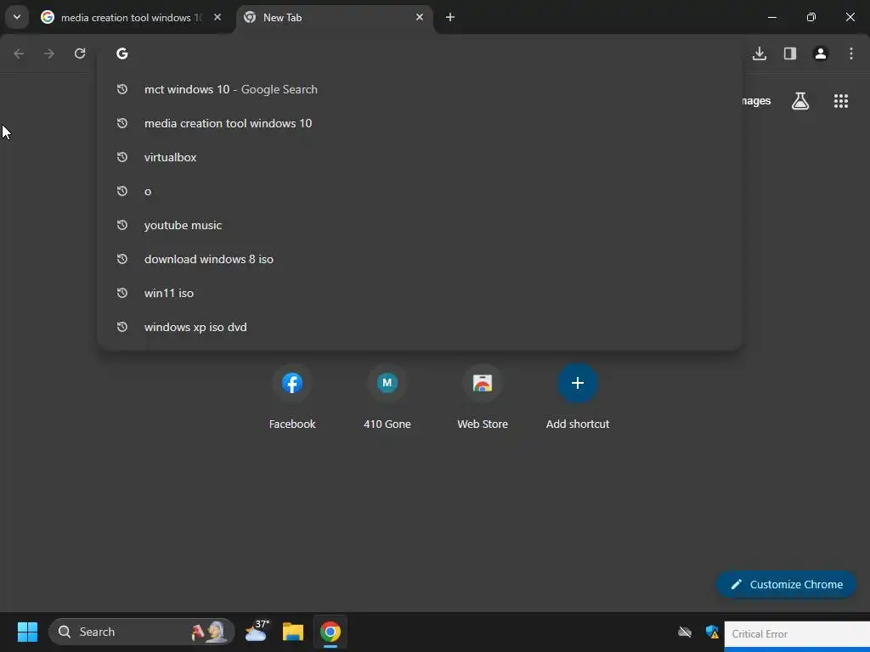
Task: Click the taskbar Search box
Action: (x=142, y=632)
